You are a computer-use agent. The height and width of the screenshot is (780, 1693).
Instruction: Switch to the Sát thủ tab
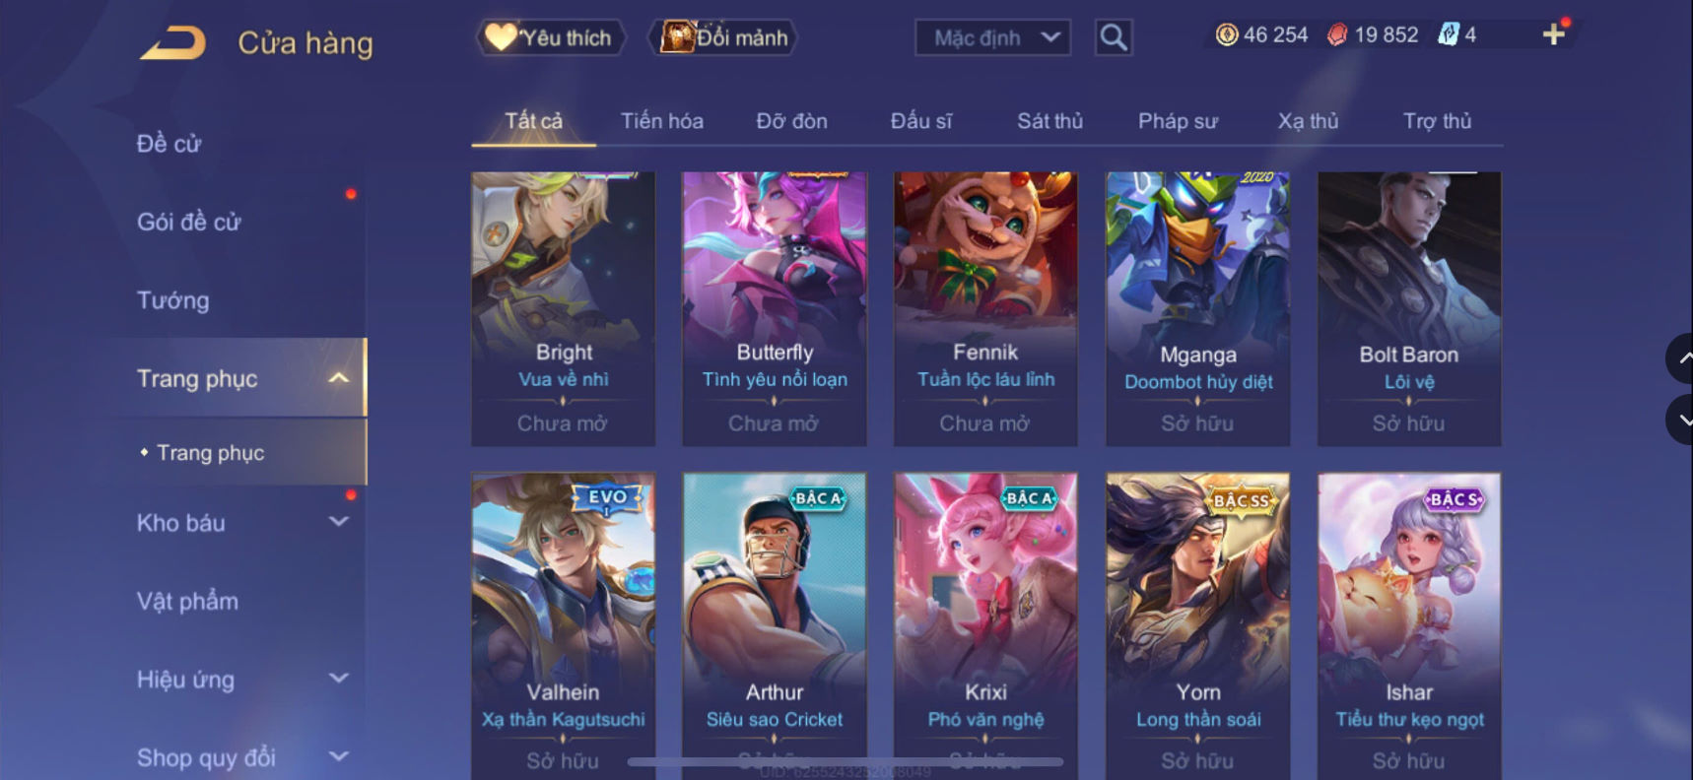[x=1050, y=121]
